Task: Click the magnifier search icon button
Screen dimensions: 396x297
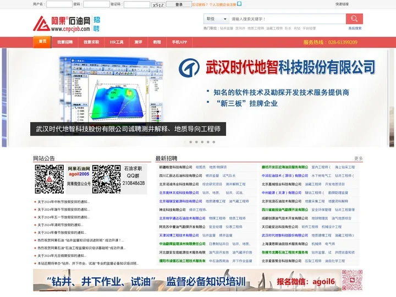Action: point(354,19)
